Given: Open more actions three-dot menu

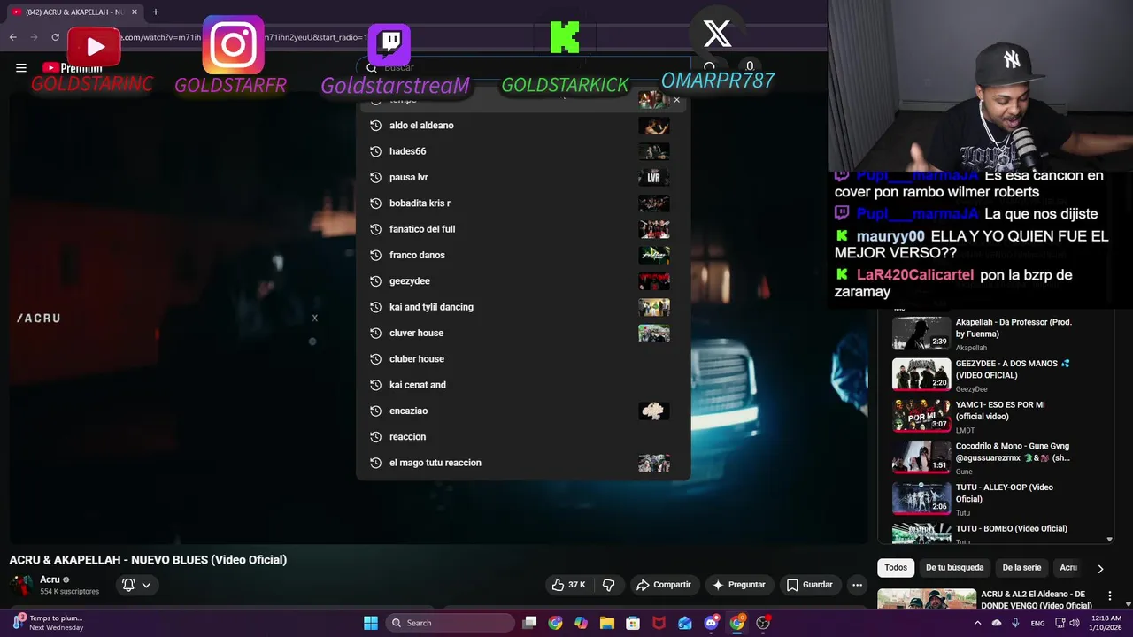Looking at the screenshot, I should pyautogui.click(x=857, y=585).
